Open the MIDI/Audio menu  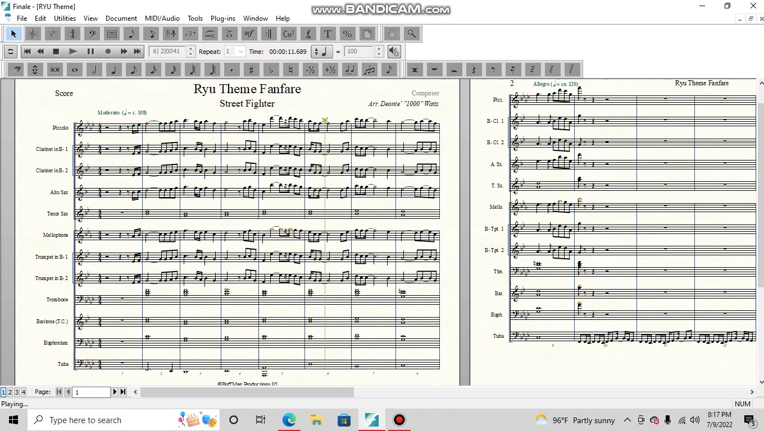coord(162,19)
